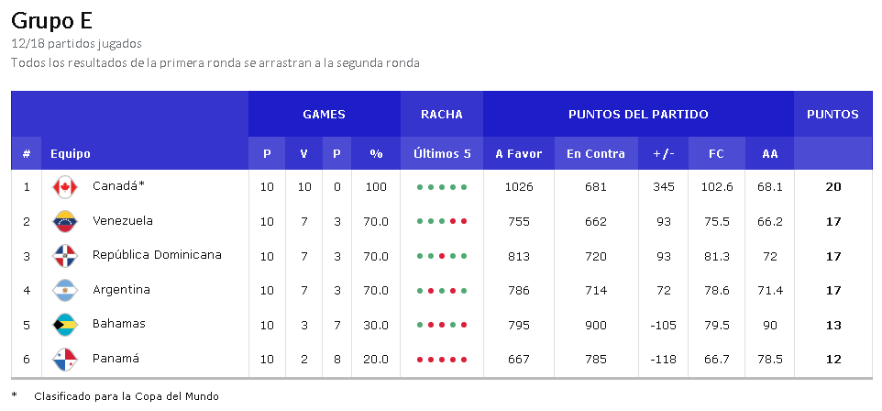Click the A Favor column header

[519, 154]
